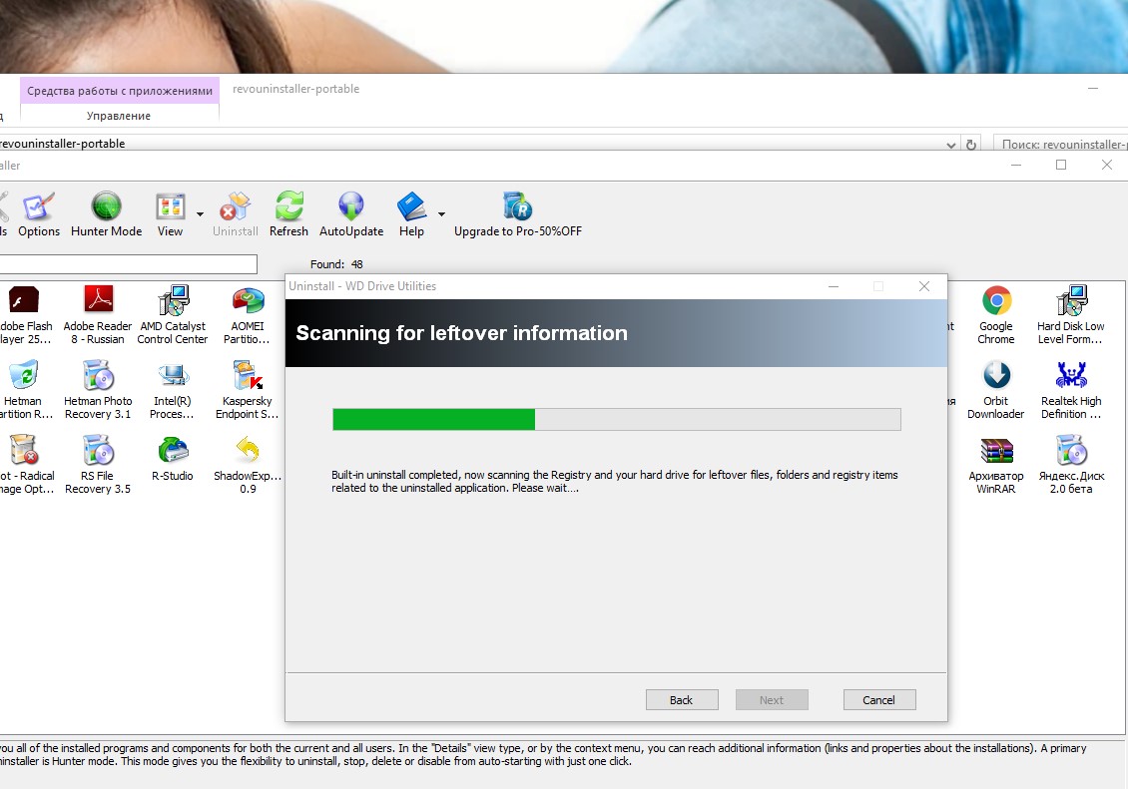Click Upgrade to Pro-50%OFF
Image resolution: width=1128 pixels, height=789 pixels.
517,214
